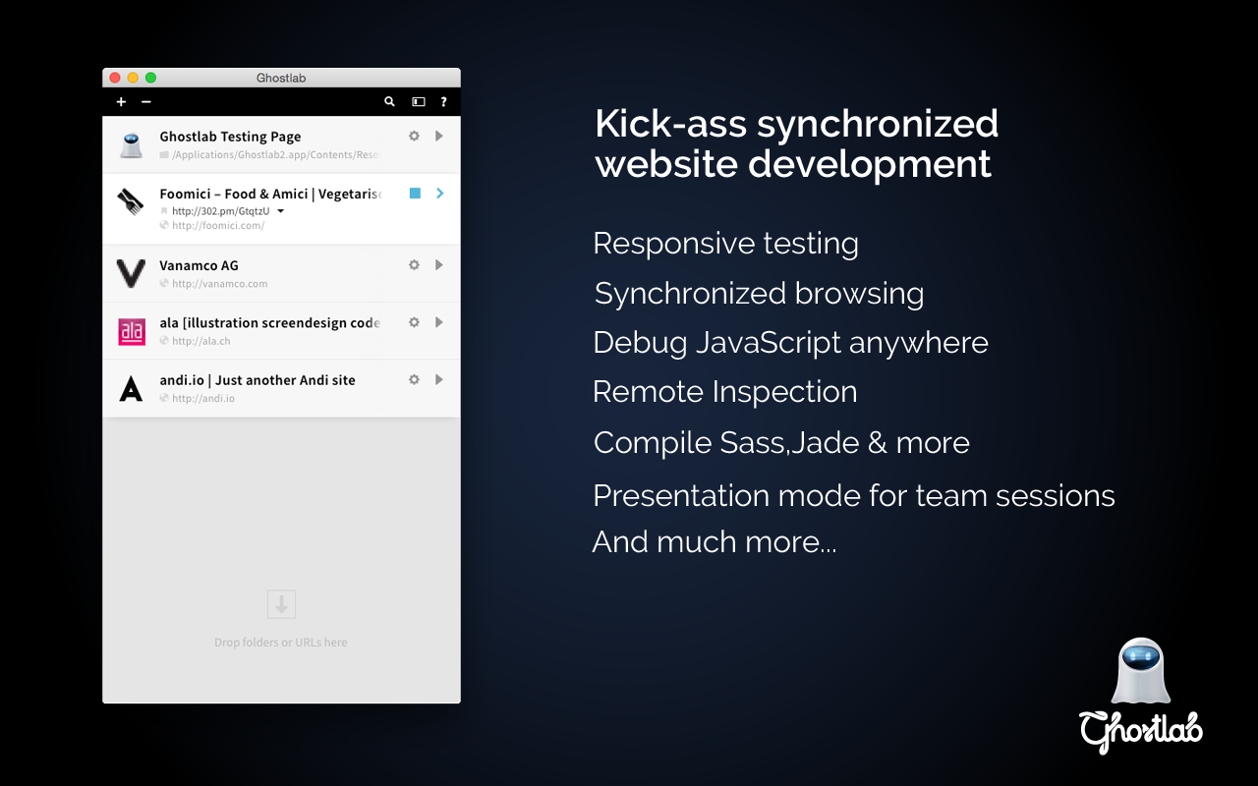Screen dimensions: 1258x786
Task: Click http://302.pm/GtqtzU short URL
Action: (220, 211)
